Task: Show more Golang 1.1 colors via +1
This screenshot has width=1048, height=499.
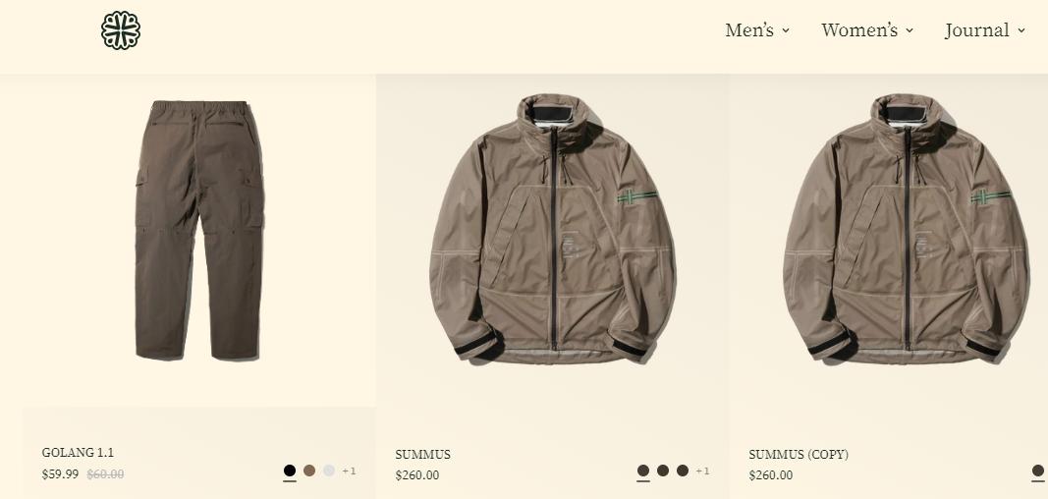Action: point(349,471)
